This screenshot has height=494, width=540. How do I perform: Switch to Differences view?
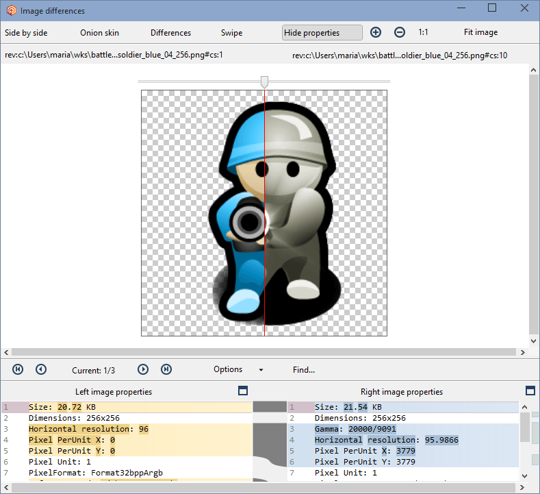pos(170,33)
